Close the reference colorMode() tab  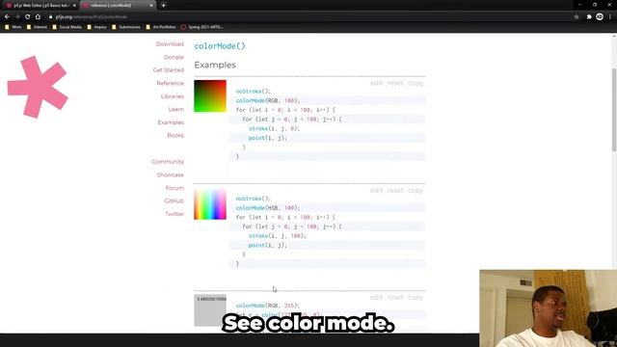click(151, 6)
